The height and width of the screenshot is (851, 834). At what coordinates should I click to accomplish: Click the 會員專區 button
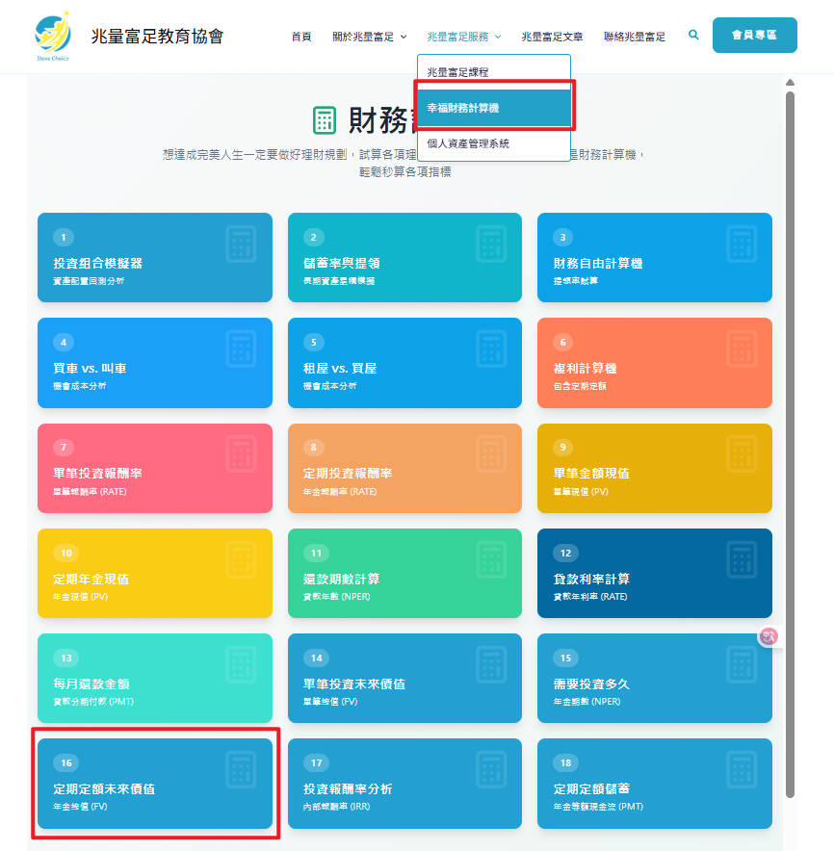tap(754, 34)
